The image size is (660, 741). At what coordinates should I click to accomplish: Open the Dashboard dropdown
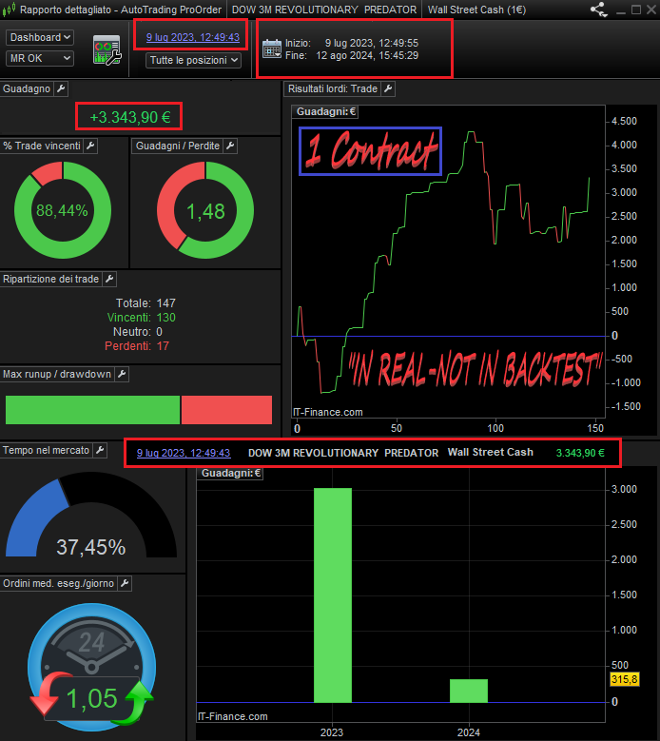click(40, 37)
